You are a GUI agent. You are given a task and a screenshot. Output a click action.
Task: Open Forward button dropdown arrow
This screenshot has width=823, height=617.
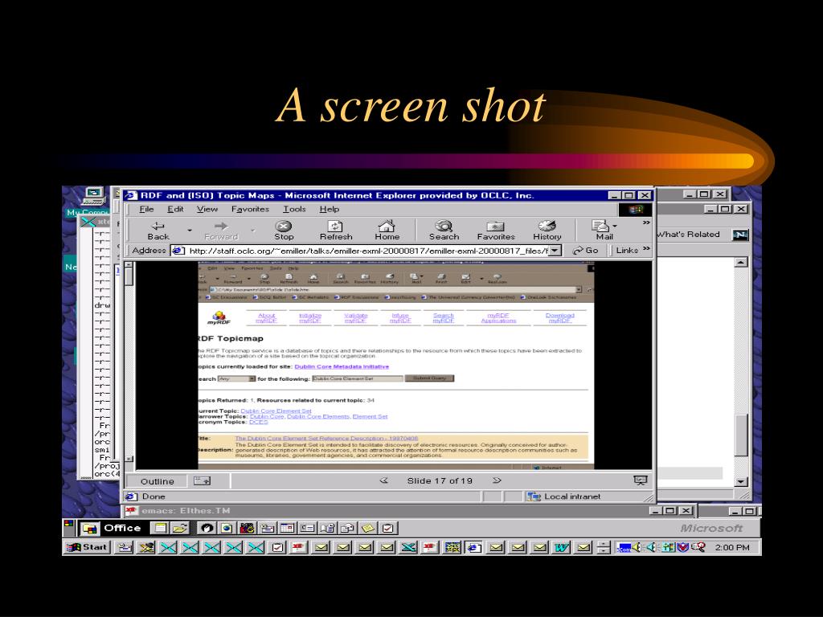[252, 230]
